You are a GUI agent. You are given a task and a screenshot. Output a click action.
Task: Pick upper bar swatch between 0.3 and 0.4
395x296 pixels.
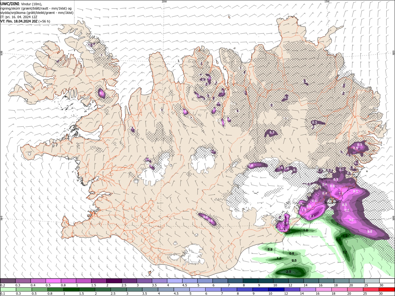coord(23,281)
